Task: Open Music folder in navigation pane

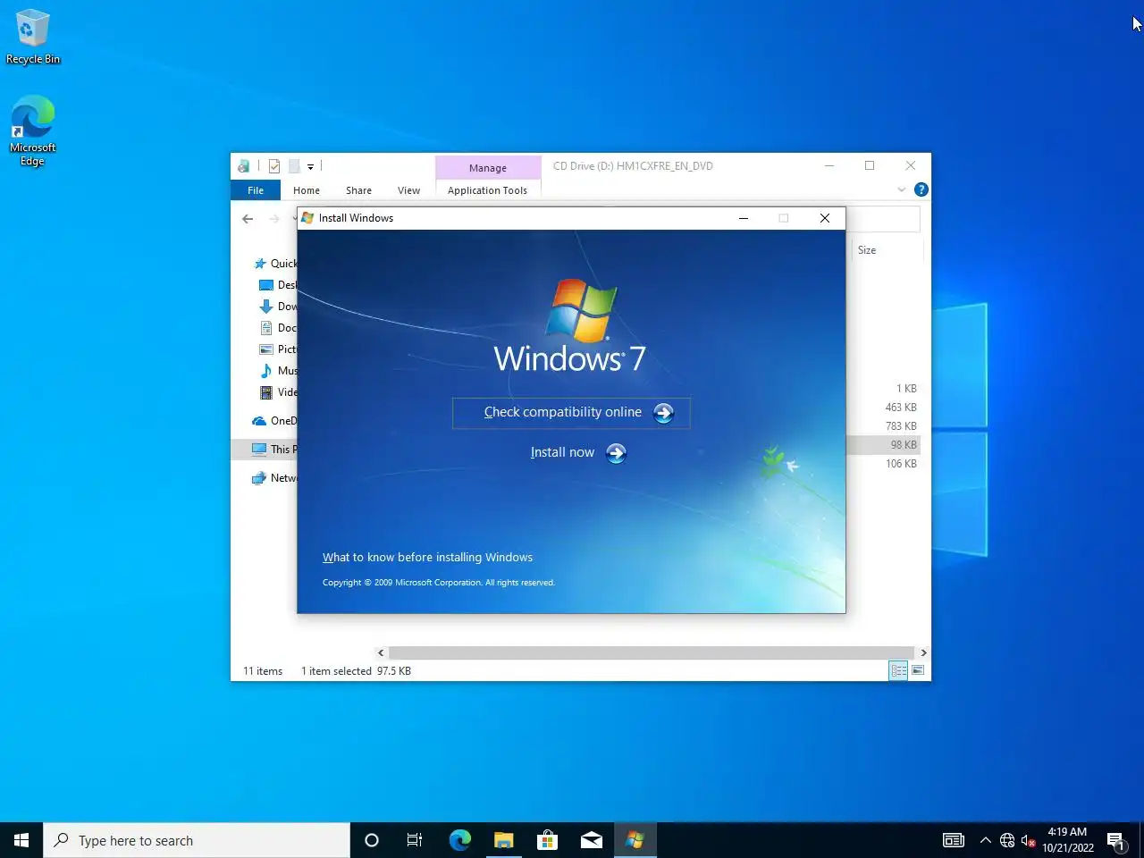Action: pyautogui.click(x=278, y=371)
